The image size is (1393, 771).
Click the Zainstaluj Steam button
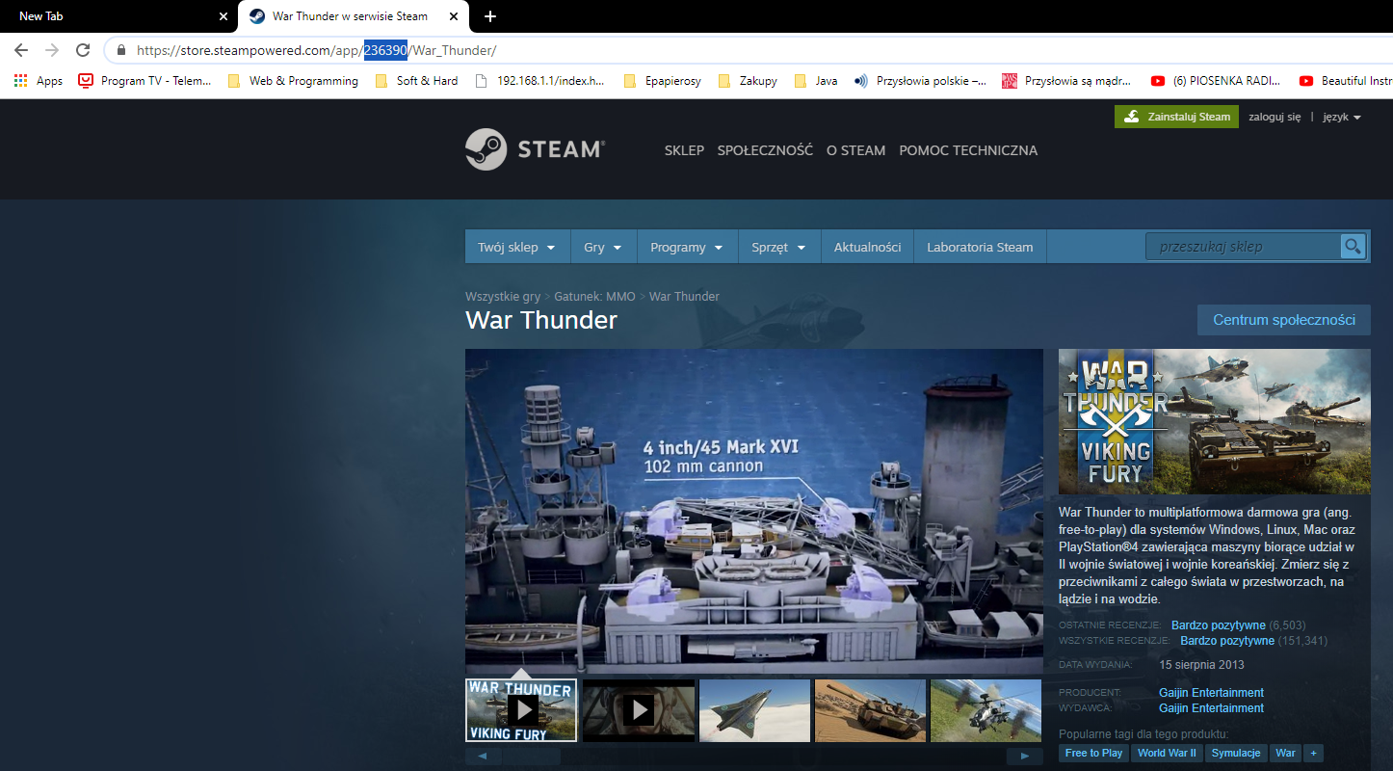1176,117
